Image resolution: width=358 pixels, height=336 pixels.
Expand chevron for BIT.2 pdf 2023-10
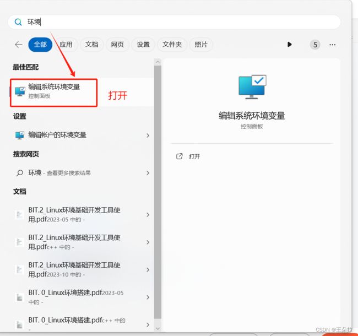point(148,269)
